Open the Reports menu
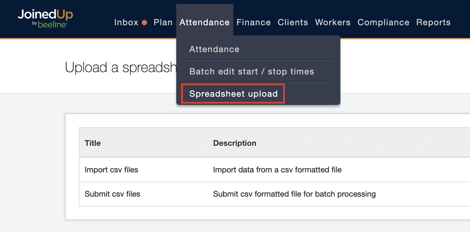This screenshot has width=470, height=232. 433,23
